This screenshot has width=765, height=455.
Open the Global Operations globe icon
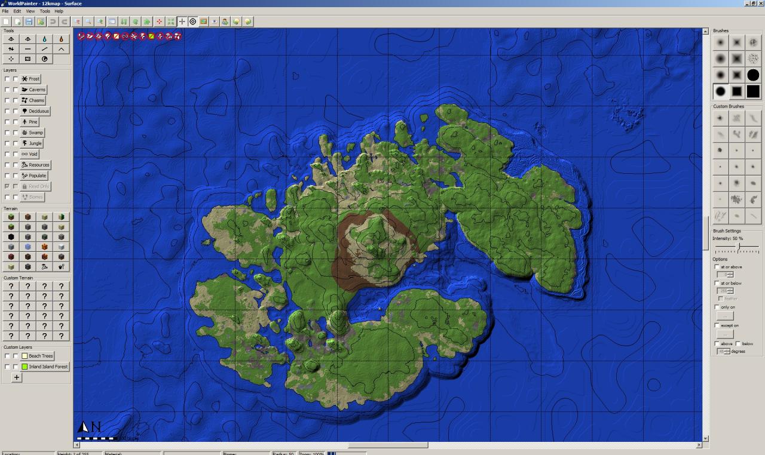click(x=44, y=58)
